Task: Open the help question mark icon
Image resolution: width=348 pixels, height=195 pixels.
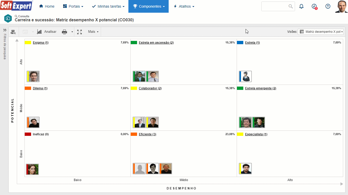Action: coord(328,6)
